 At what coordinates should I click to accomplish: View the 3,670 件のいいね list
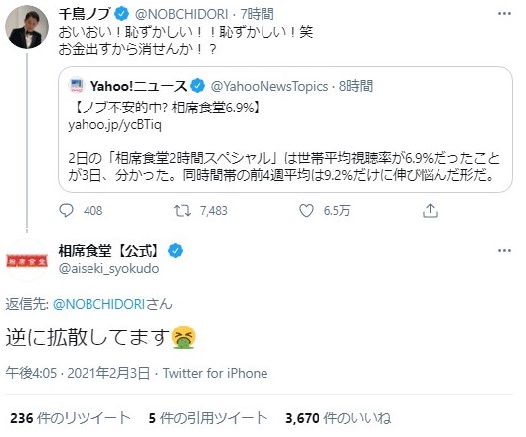pyautogui.click(x=338, y=418)
